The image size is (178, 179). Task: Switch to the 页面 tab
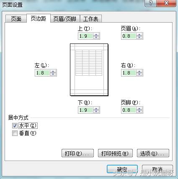pos(16,19)
